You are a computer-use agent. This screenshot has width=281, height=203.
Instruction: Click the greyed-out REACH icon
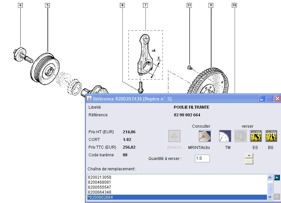point(174,136)
